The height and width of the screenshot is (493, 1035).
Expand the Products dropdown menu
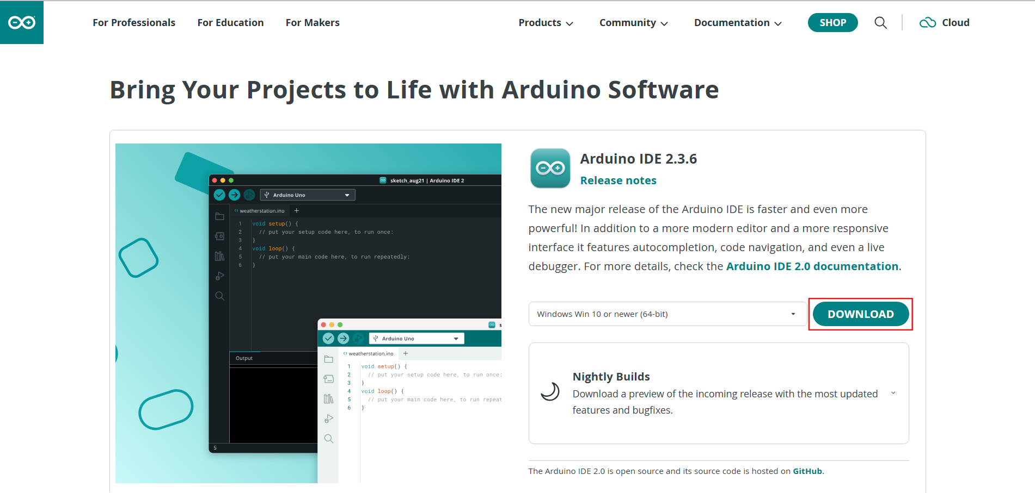(x=546, y=22)
